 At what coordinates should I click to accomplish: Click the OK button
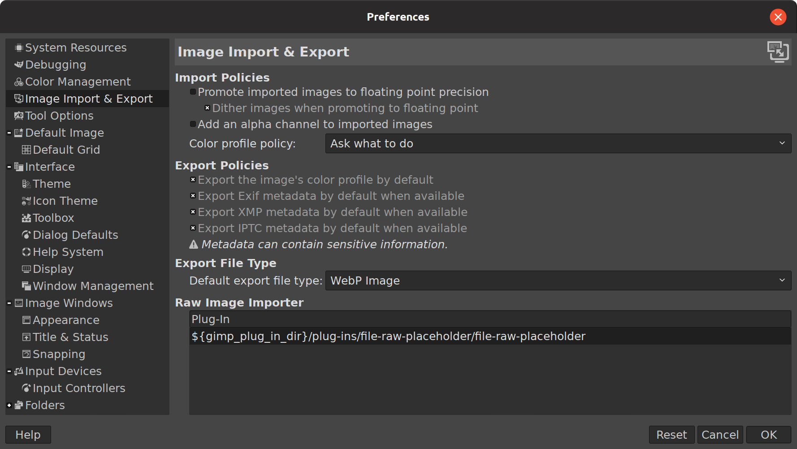click(769, 435)
